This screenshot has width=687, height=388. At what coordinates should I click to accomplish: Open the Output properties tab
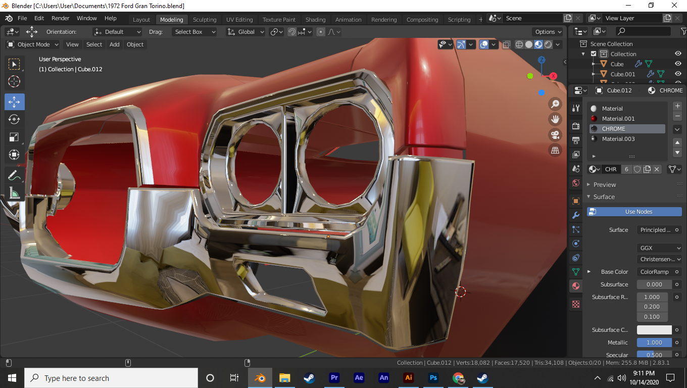click(575, 140)
